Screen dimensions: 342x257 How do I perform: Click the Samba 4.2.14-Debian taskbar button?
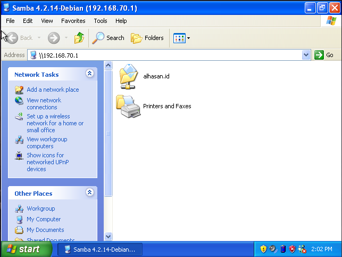tap(100, 250)
